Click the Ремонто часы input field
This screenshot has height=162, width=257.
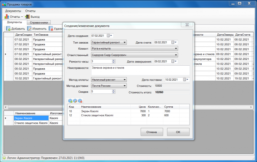pyautogui.click(x=102, y=61)
